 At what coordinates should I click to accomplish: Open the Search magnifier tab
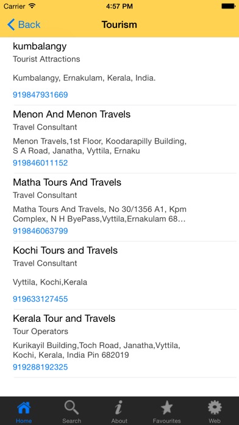(x=71, y=408)
